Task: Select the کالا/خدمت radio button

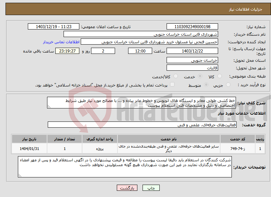Action: [x=176, y=76]
